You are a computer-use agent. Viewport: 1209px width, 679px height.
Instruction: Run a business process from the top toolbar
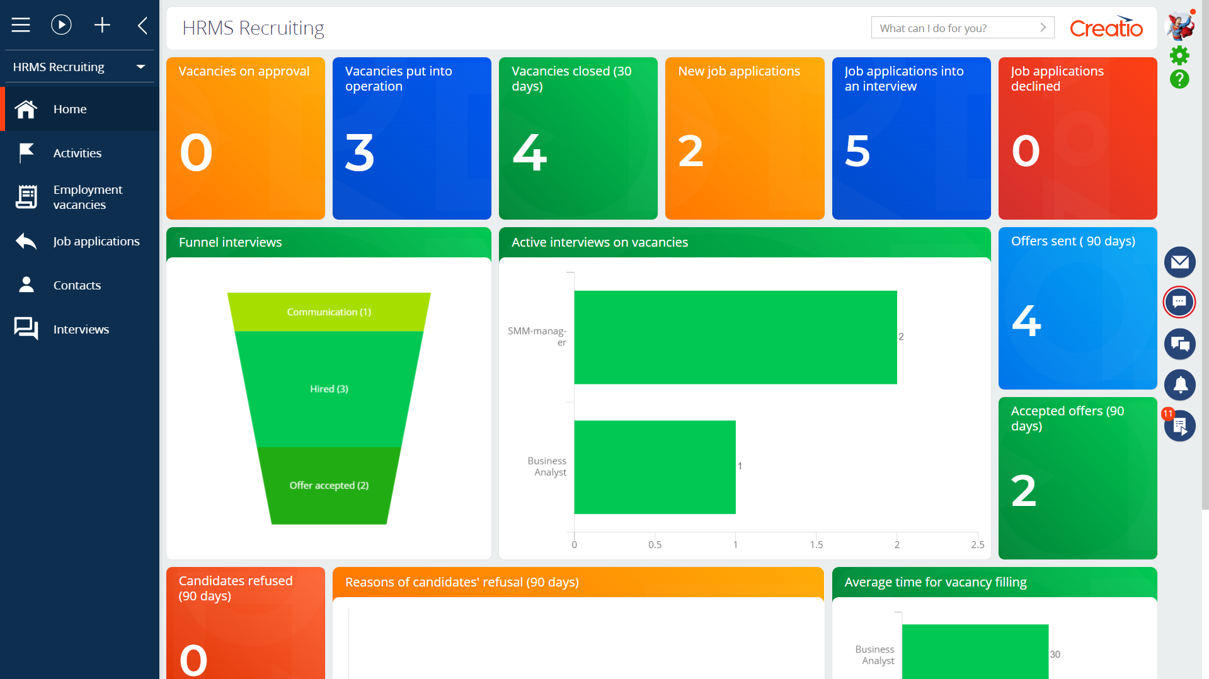[x=61, y=25]
